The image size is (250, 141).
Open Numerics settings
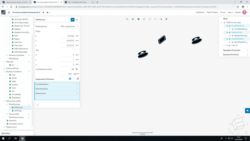tap(13, 121)
